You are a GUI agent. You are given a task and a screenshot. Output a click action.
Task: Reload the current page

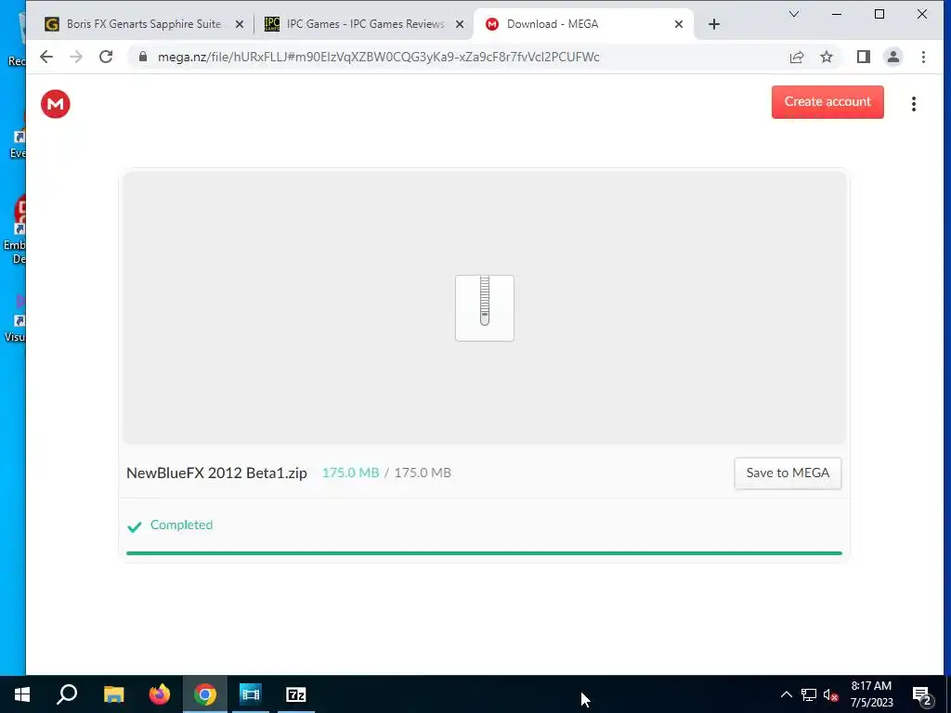pyautogui.click(x=106, y=57)
